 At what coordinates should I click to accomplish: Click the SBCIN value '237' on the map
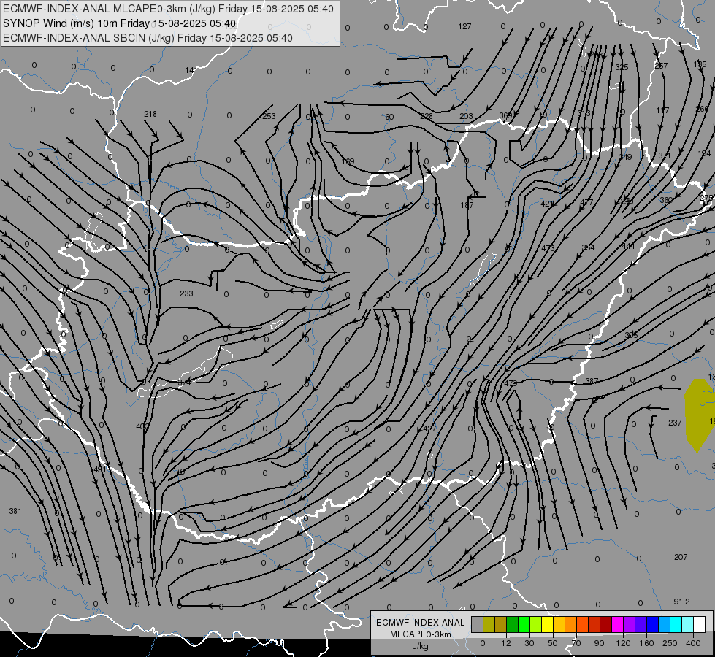coord(675,423)
